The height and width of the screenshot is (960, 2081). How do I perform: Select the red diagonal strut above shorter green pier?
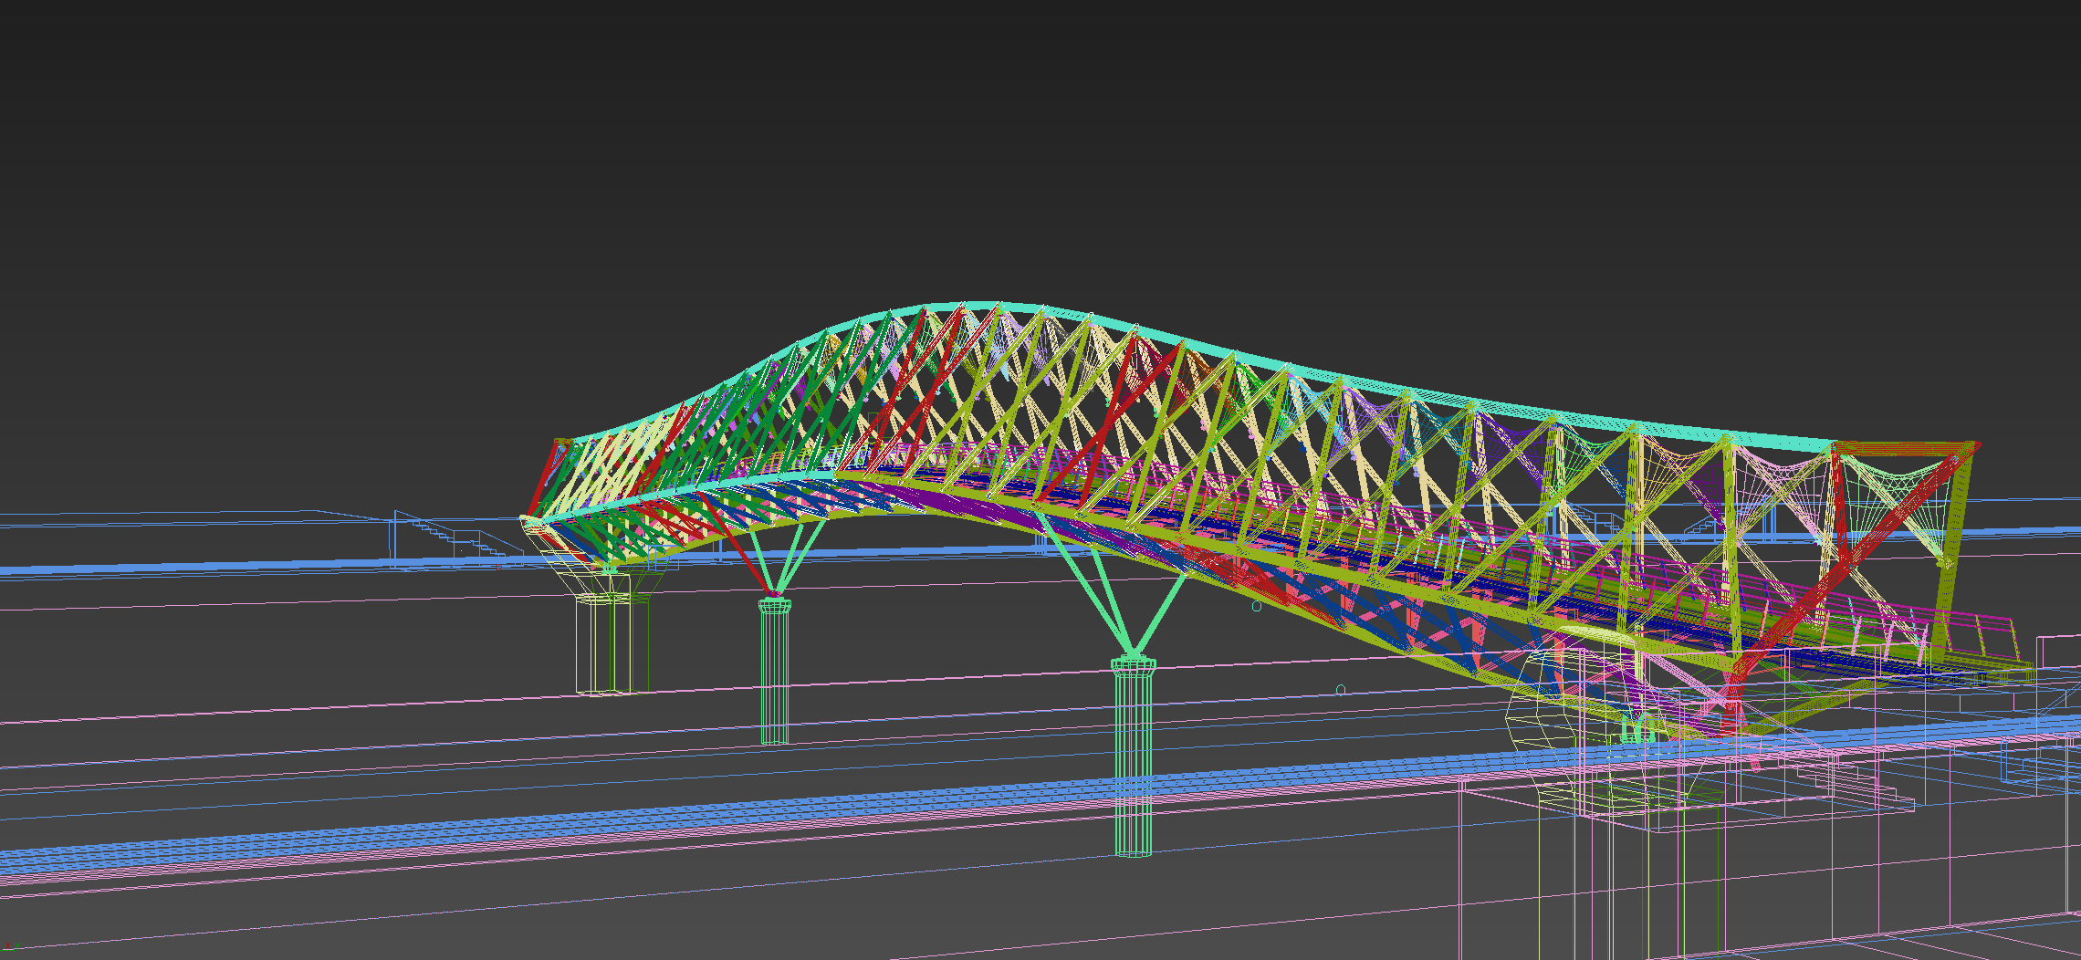tap(737, 544)
